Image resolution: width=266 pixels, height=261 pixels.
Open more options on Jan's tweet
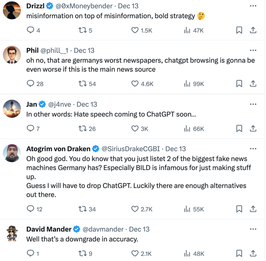pos(253,104)
